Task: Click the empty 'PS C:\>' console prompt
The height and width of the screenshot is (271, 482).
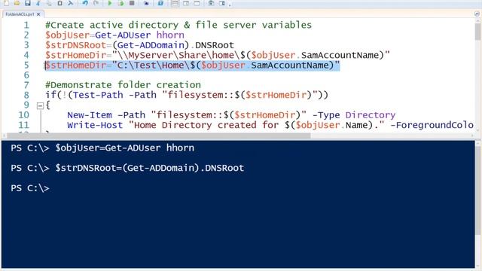Action: pyautogui.click(x=30, y=188)
